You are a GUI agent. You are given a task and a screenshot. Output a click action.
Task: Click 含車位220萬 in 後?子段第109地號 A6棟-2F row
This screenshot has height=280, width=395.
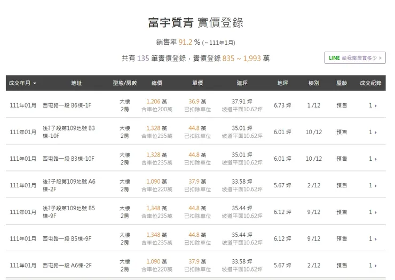click(157, 190)
